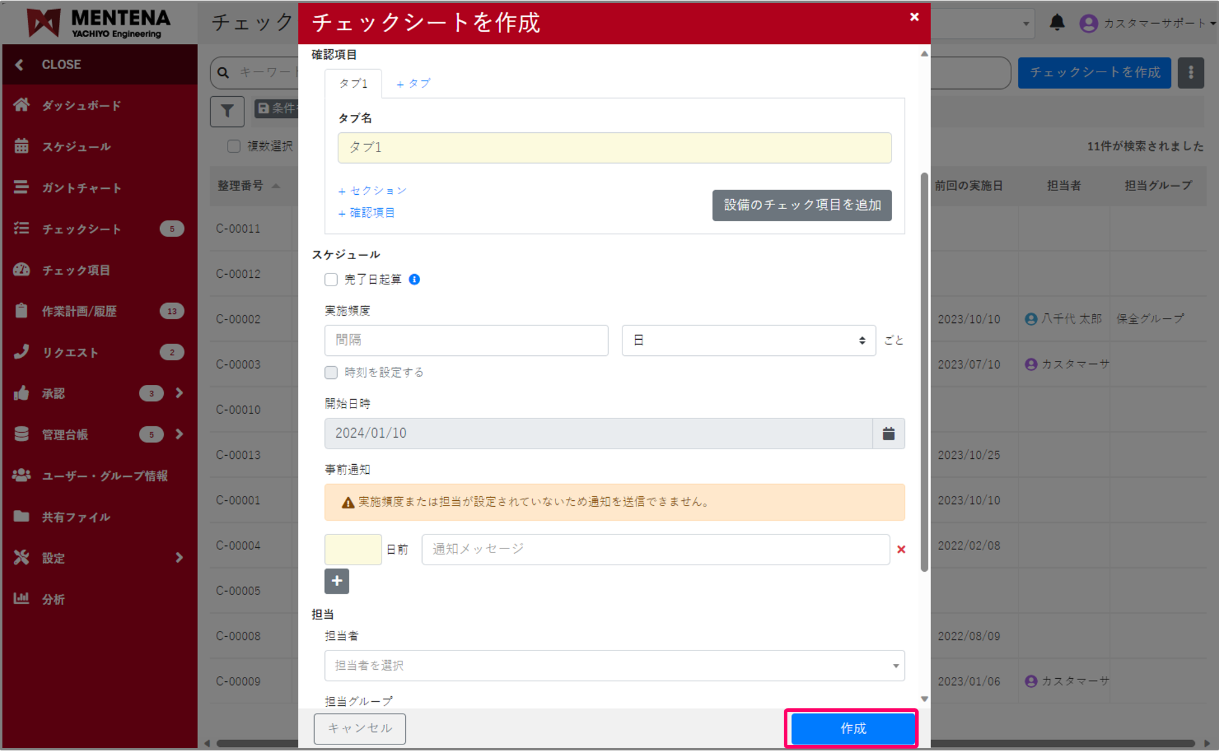Select the チェック項目 sidebar icon

22,270
